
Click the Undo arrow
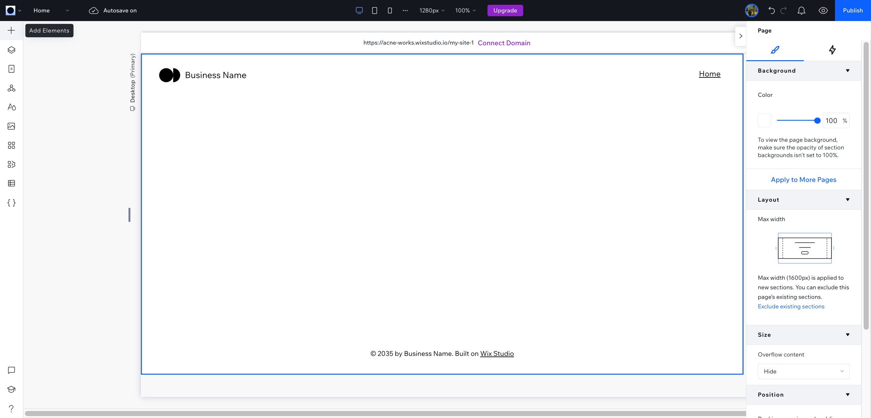coord(771,11)
